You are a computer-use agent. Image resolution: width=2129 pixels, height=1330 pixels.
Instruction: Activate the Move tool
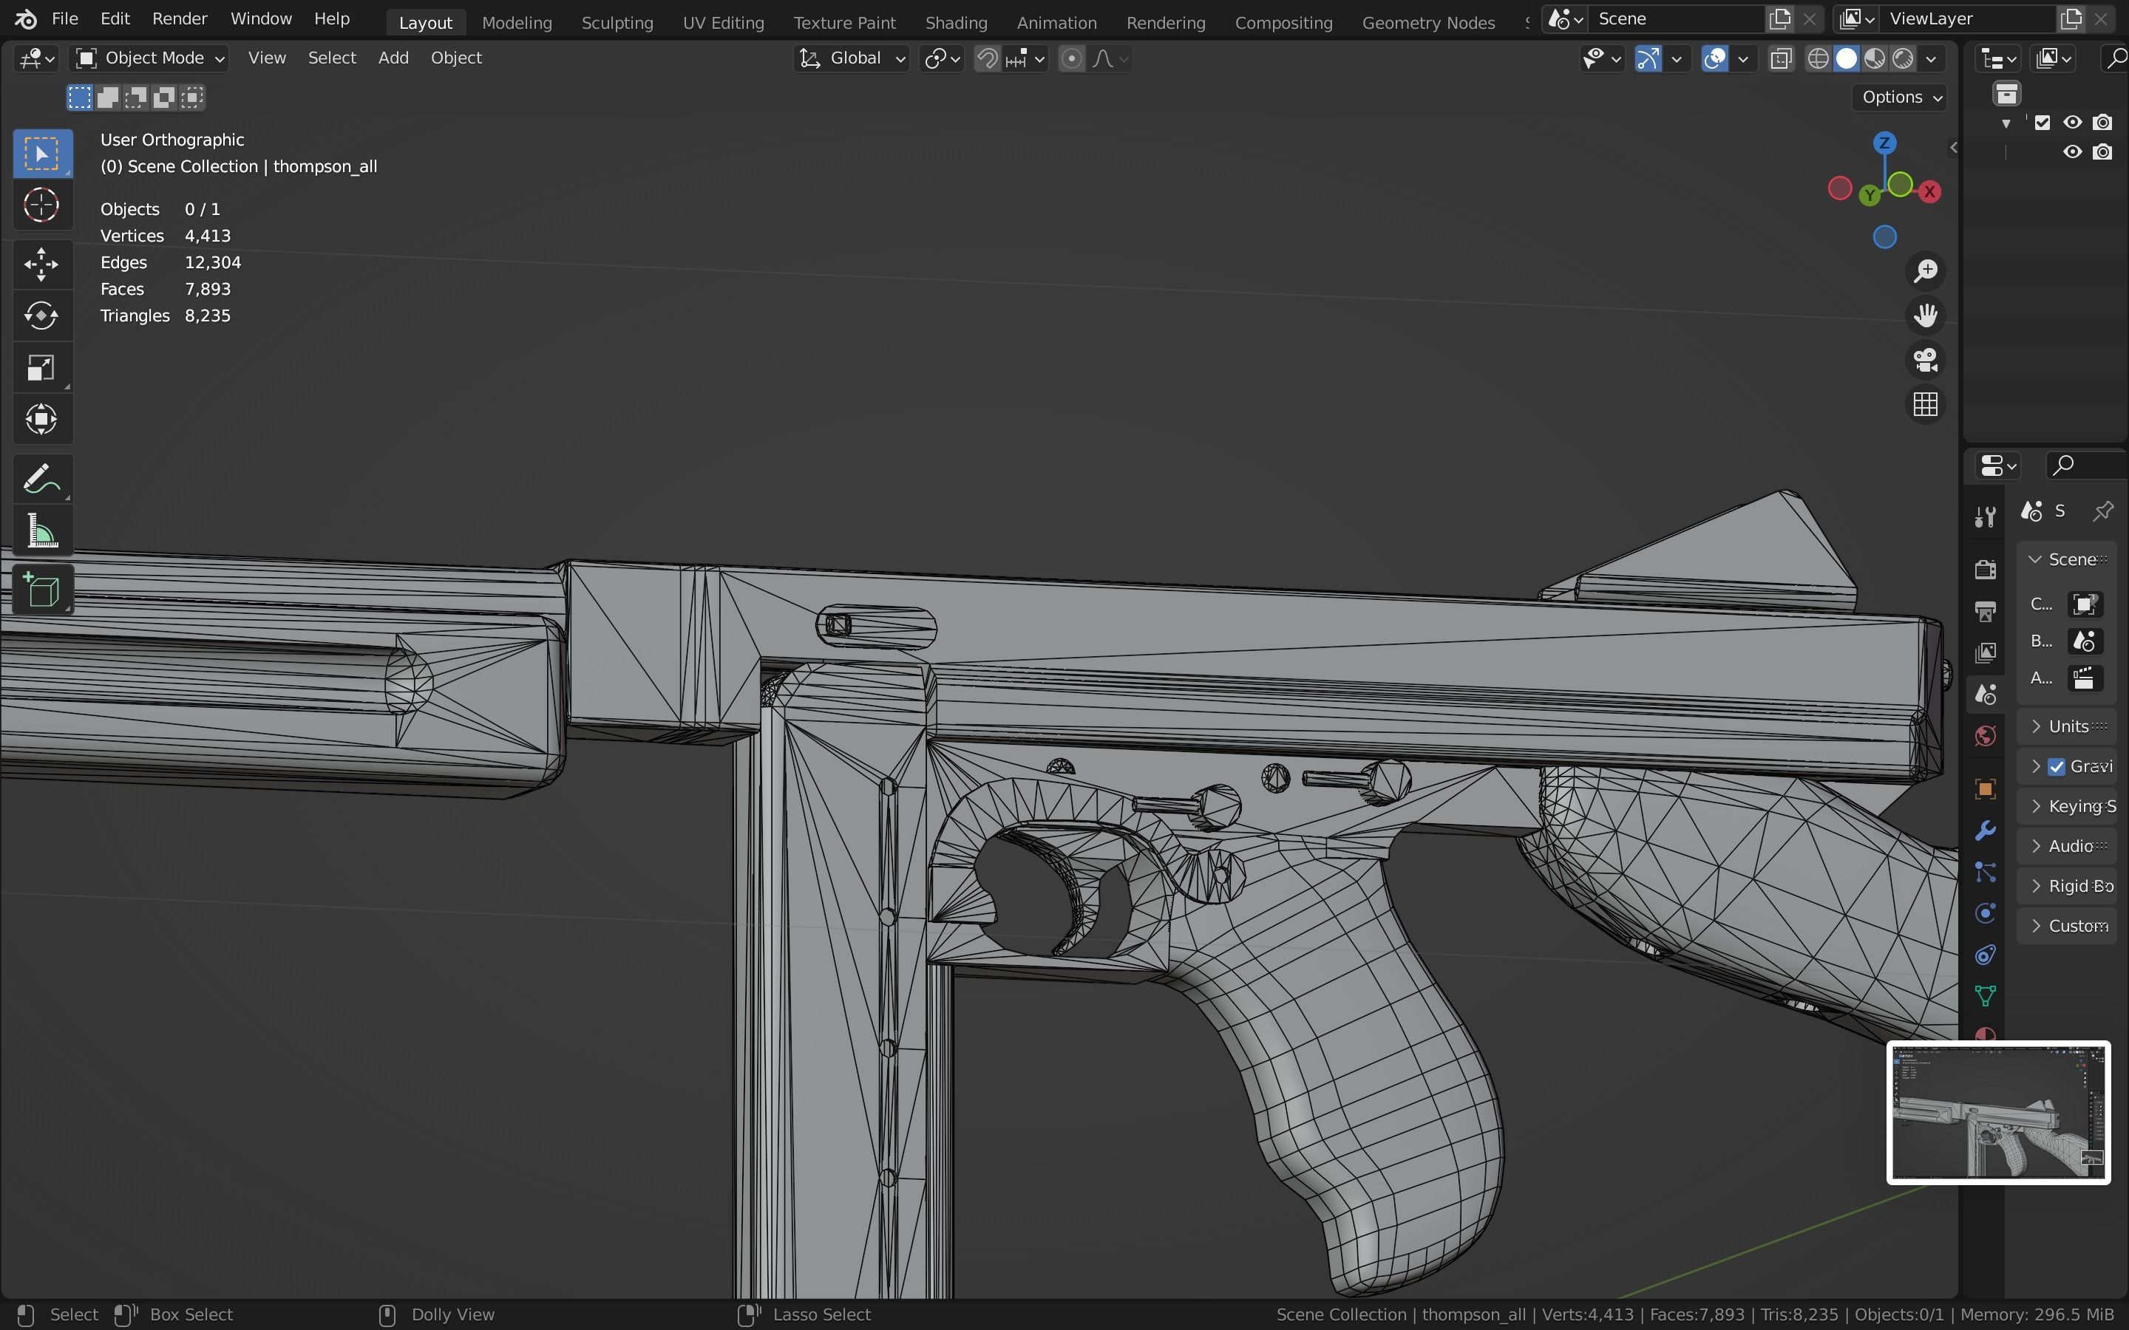41,264
